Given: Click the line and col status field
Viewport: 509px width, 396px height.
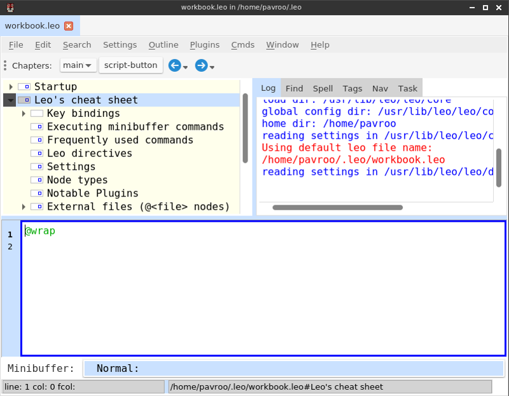Looking at the screenshot, I should 84,387.
